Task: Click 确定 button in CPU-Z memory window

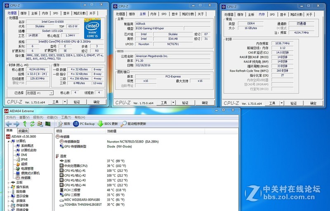Action: coord(313,103)
